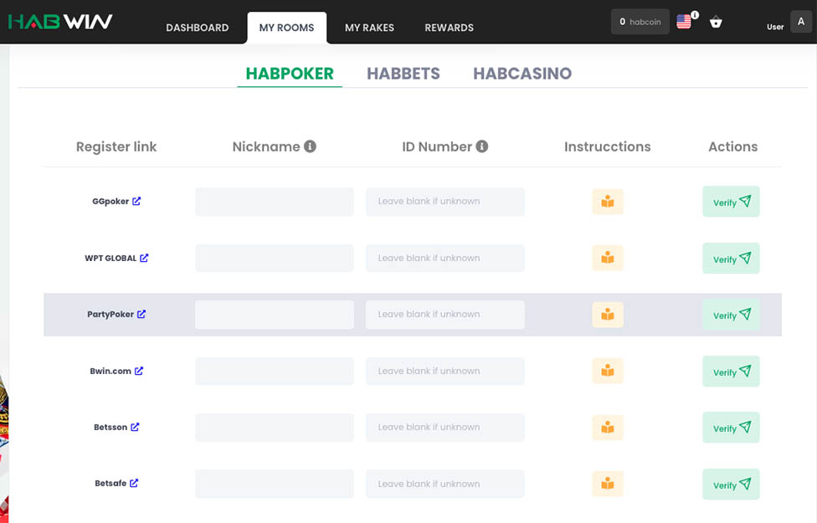View instructions book icon for Betsafe
The image size is (817, 523).
point(608,484)
